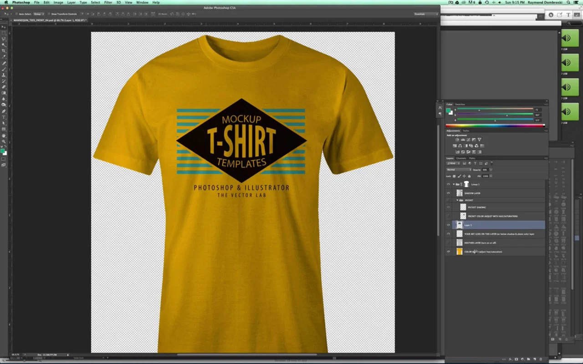Show the HEATHER LAYER
The height and width of the screenshot is (364, 583).
[x=448, y=243]
